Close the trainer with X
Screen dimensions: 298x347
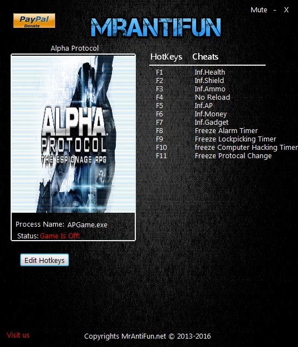(x=286, y=10)
